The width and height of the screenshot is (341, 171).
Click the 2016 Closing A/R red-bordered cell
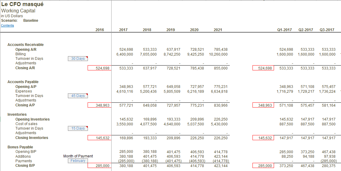(x=99, y=68)
